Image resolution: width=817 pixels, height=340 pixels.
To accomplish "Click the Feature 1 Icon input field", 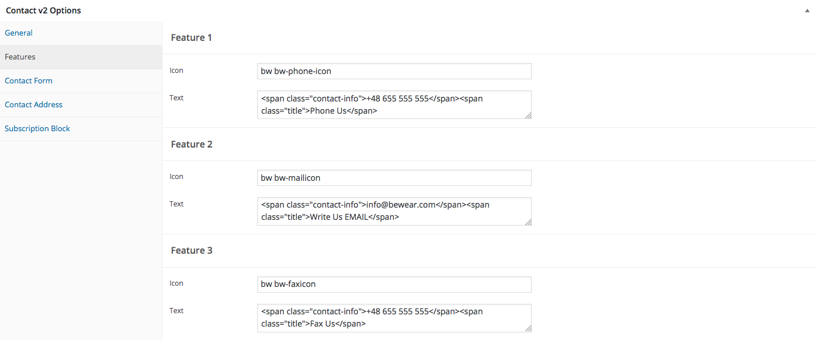I will [x=394, y=71].
